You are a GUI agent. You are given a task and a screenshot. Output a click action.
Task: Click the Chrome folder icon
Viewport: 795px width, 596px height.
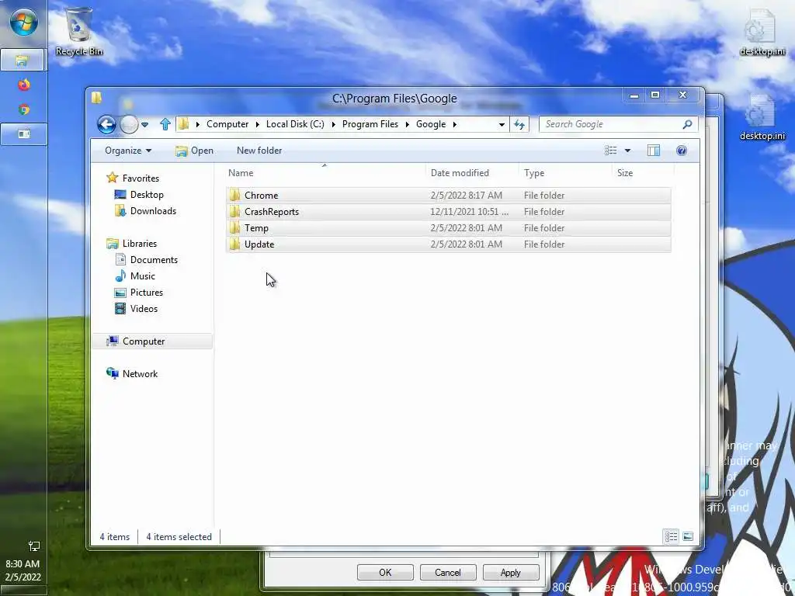click(x=234, y=195)
